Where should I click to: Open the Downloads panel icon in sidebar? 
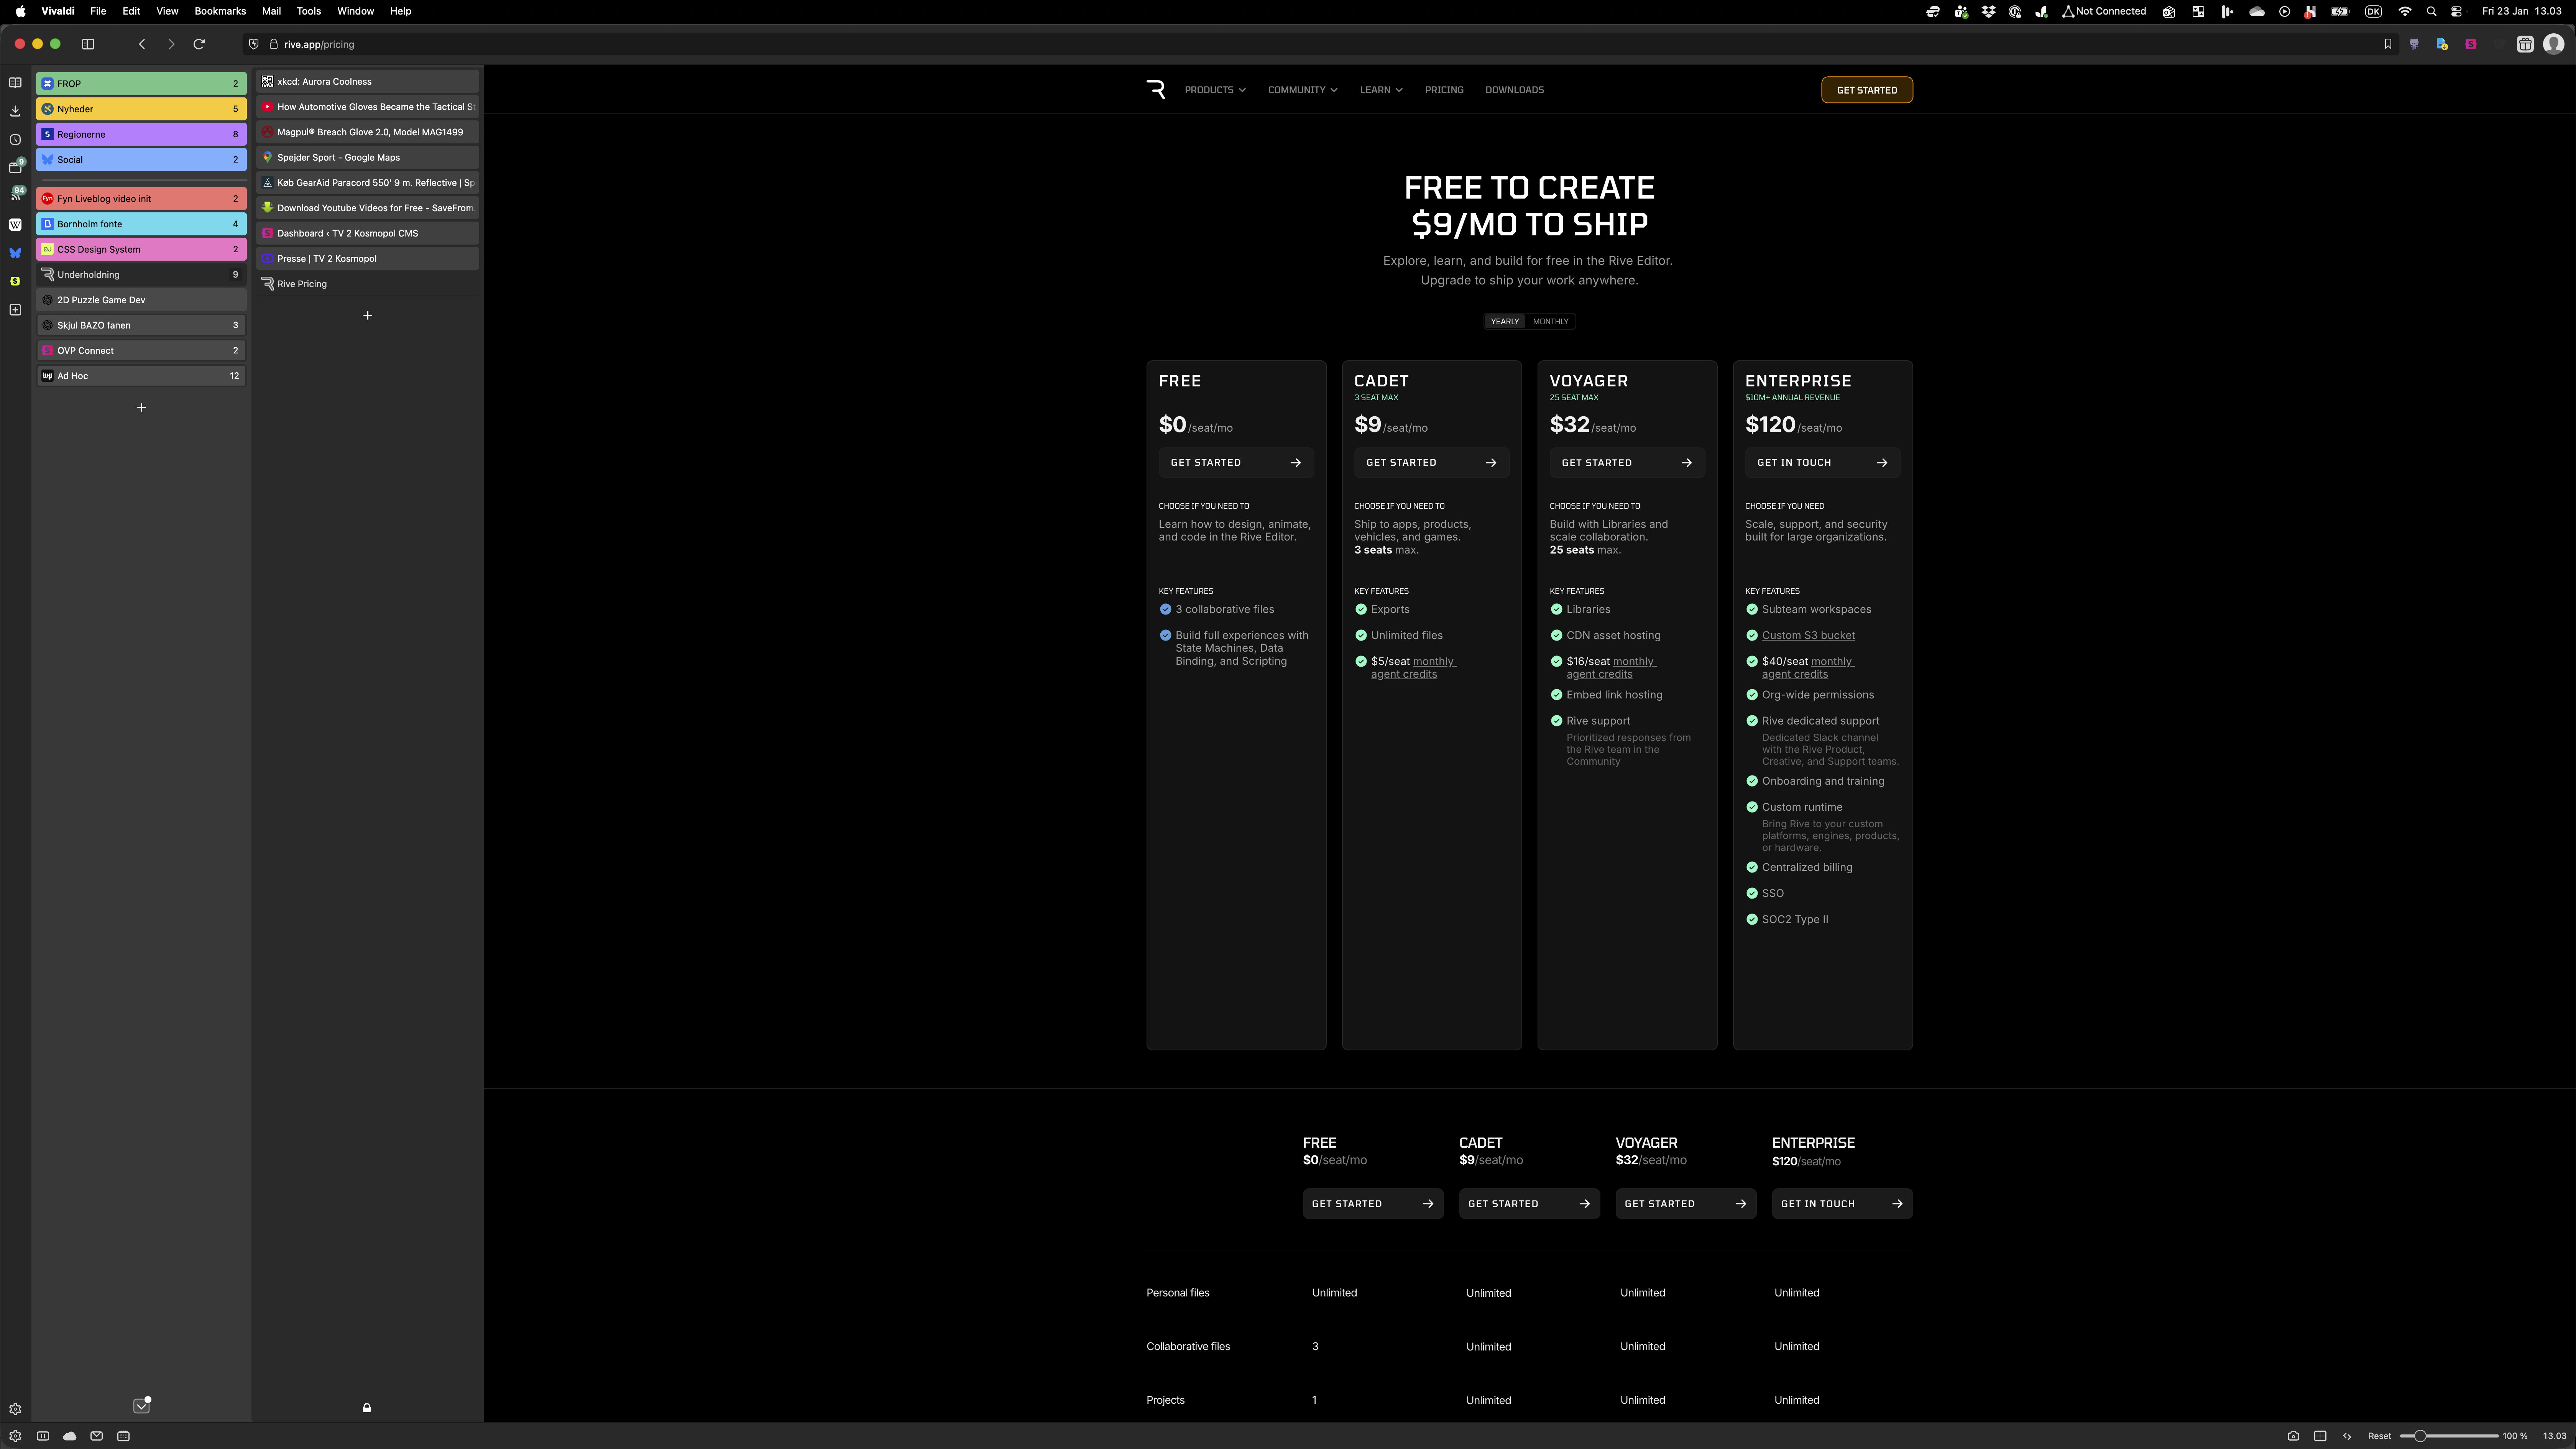(15, 111)
